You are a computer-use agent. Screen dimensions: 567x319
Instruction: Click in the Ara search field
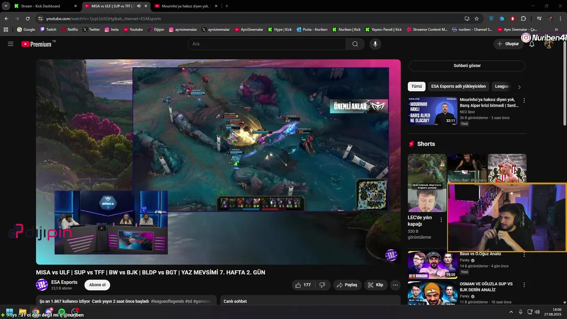point(267,44)
